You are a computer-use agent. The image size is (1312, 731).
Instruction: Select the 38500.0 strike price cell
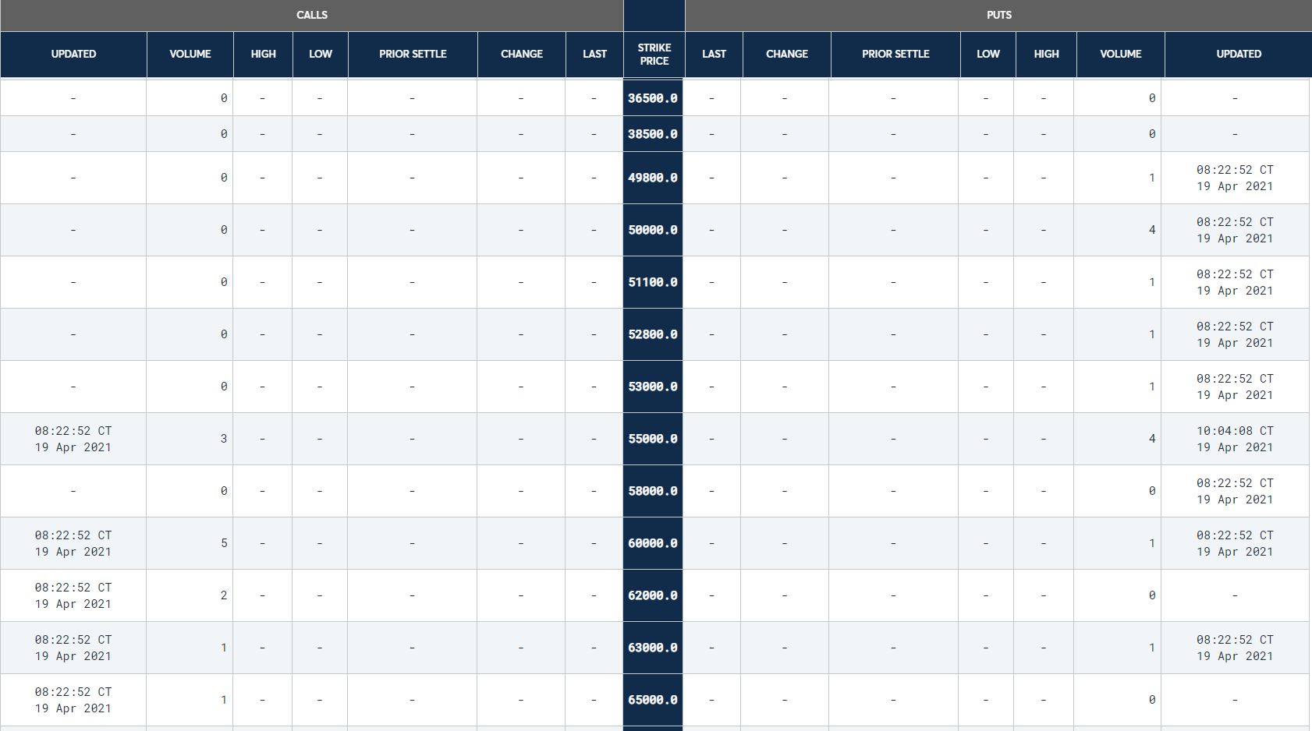[x=653, y=134]
